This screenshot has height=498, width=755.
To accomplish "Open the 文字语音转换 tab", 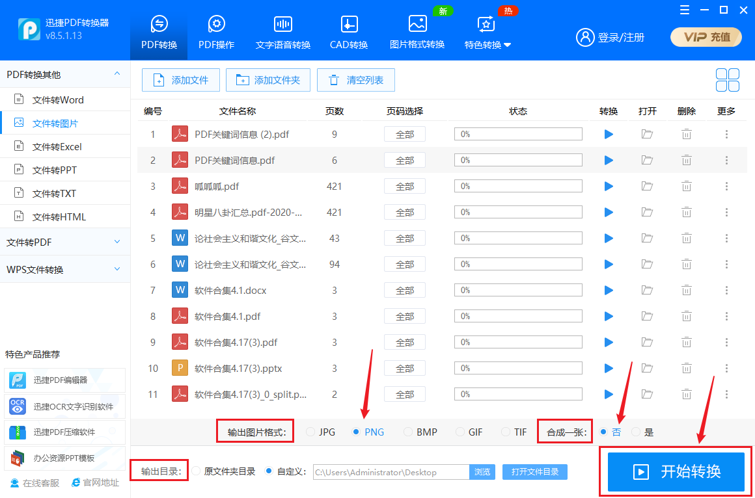I will [x=282, y=32].
